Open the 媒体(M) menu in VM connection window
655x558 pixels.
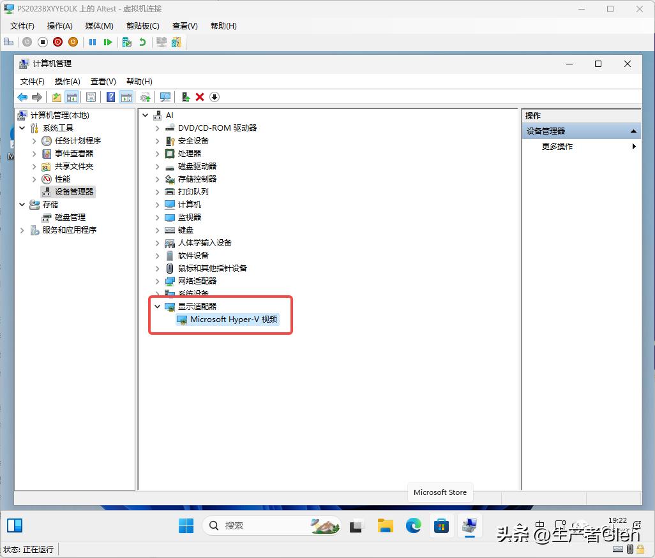pos(98,26)
